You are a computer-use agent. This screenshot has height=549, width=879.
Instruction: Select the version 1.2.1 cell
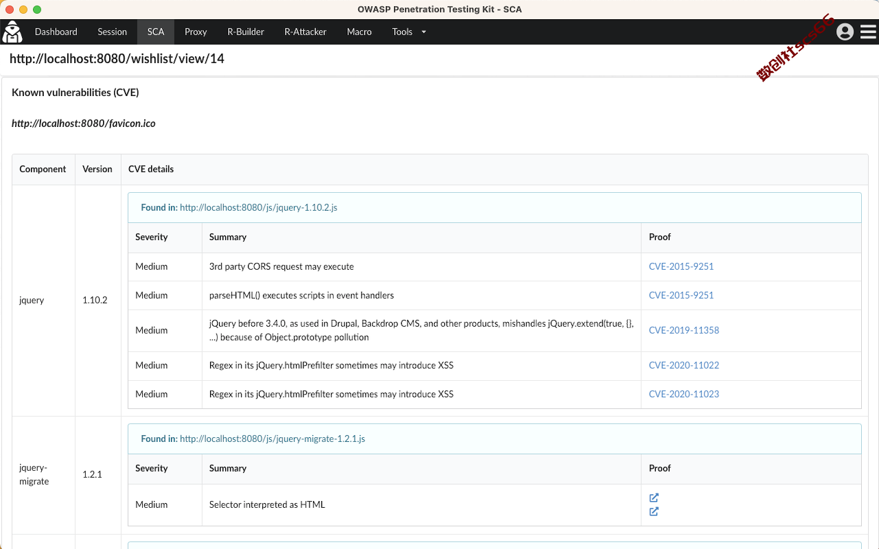[x=98, y=475]
